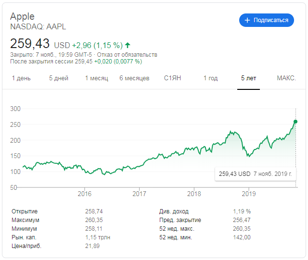Click the minimum value 258,11

pos(93,229)
